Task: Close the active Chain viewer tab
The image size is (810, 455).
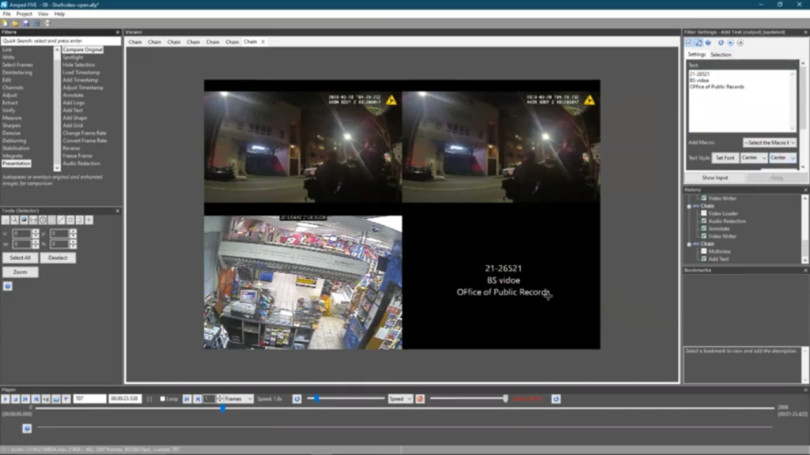Action: click(263, 42)
